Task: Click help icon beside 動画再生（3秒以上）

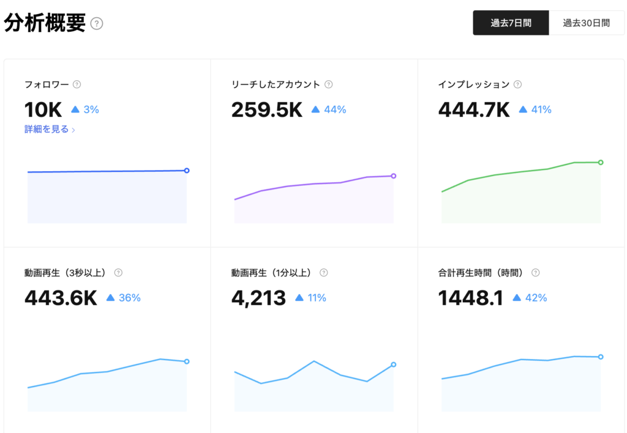Action: (x=118, y=273)
